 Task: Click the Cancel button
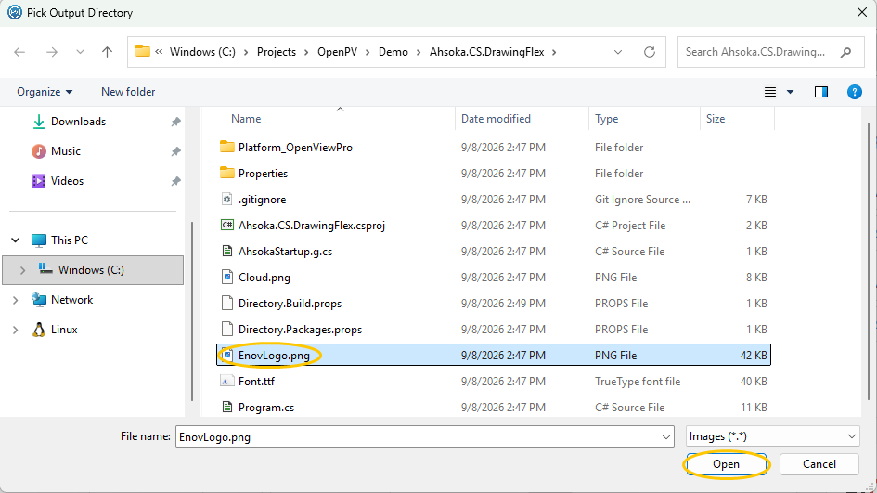click(819, 464)
